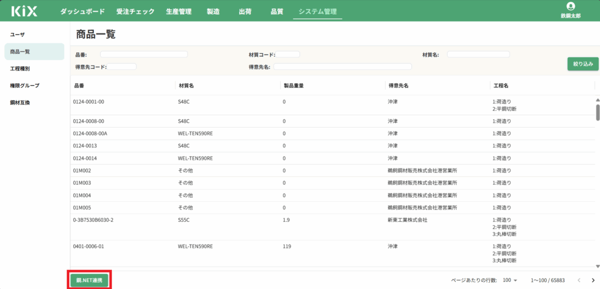Viewport: 600px width, 289px height.
Task: Click the previous page arrow
Action: tap(579, 280)
